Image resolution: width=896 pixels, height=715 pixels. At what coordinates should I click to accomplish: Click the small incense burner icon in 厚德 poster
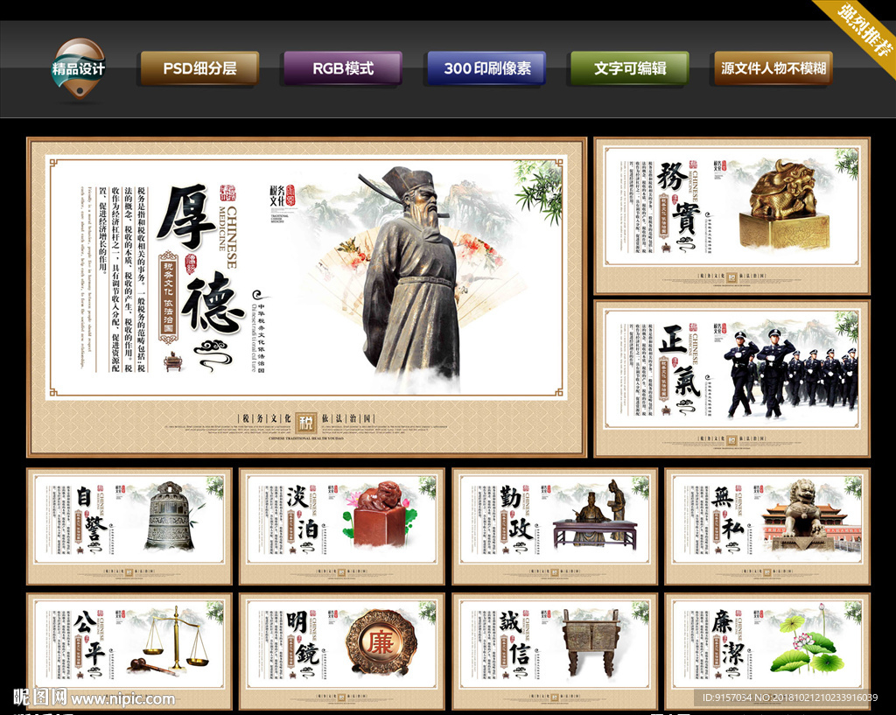point(172,361)
